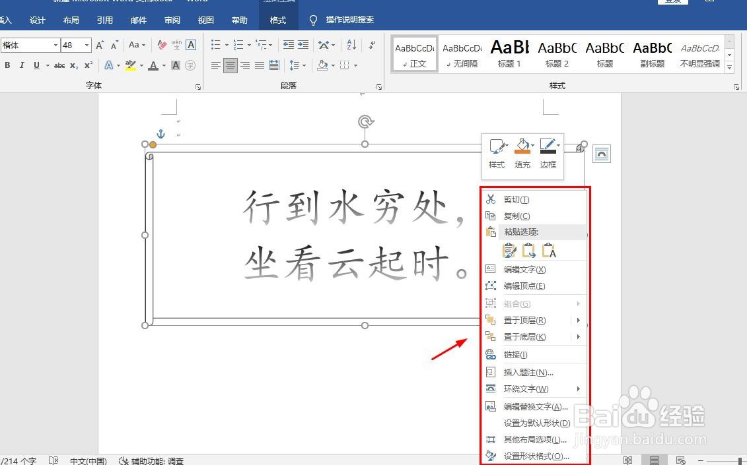This screenshot has height=465, width=747.
Task: Apply font color
Action: click(153, 65)
